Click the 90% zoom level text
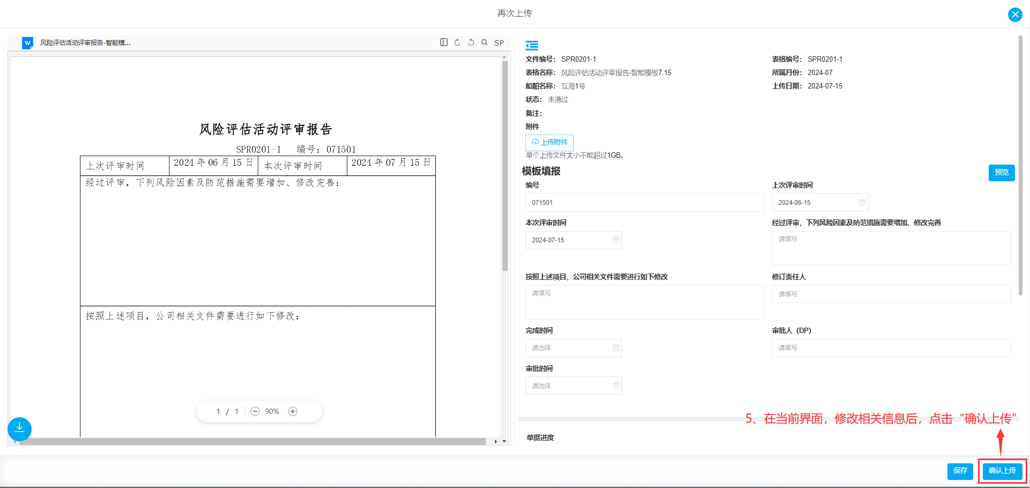Viewport: 1030px width, 488px height. [x=272, y=412]
